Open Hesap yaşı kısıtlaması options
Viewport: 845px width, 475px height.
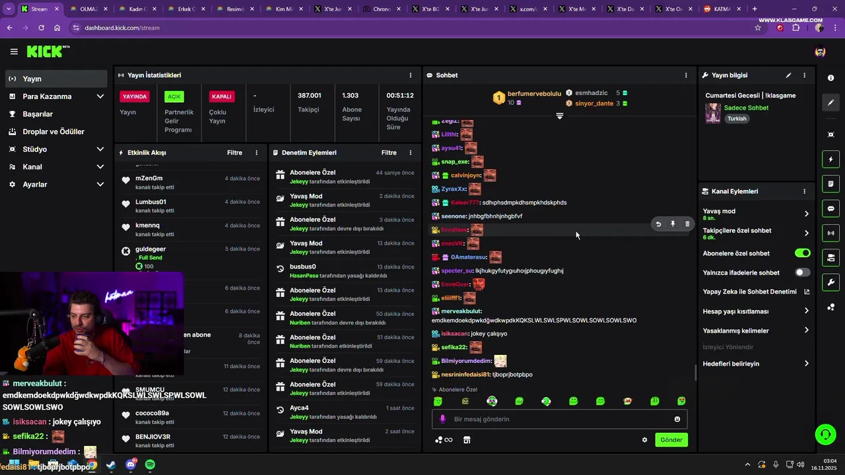coord(806,311)
